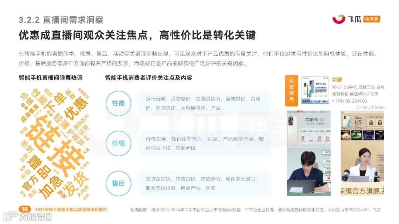Open the 荣耀90 GT male host livestream screenshot
The image size is (399, 224).
click(x=308, y=153)
